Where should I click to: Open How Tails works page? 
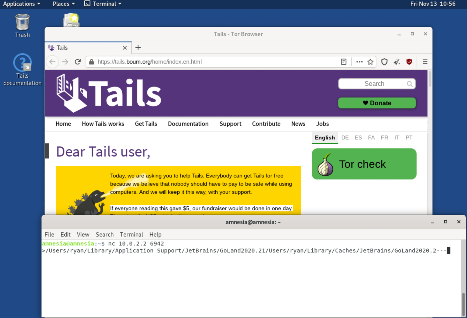[103, 124]
